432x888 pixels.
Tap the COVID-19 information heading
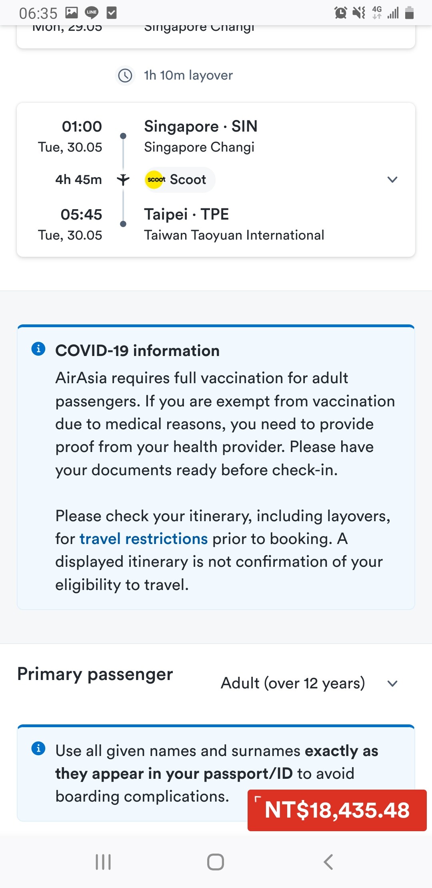tap(137, 351)
